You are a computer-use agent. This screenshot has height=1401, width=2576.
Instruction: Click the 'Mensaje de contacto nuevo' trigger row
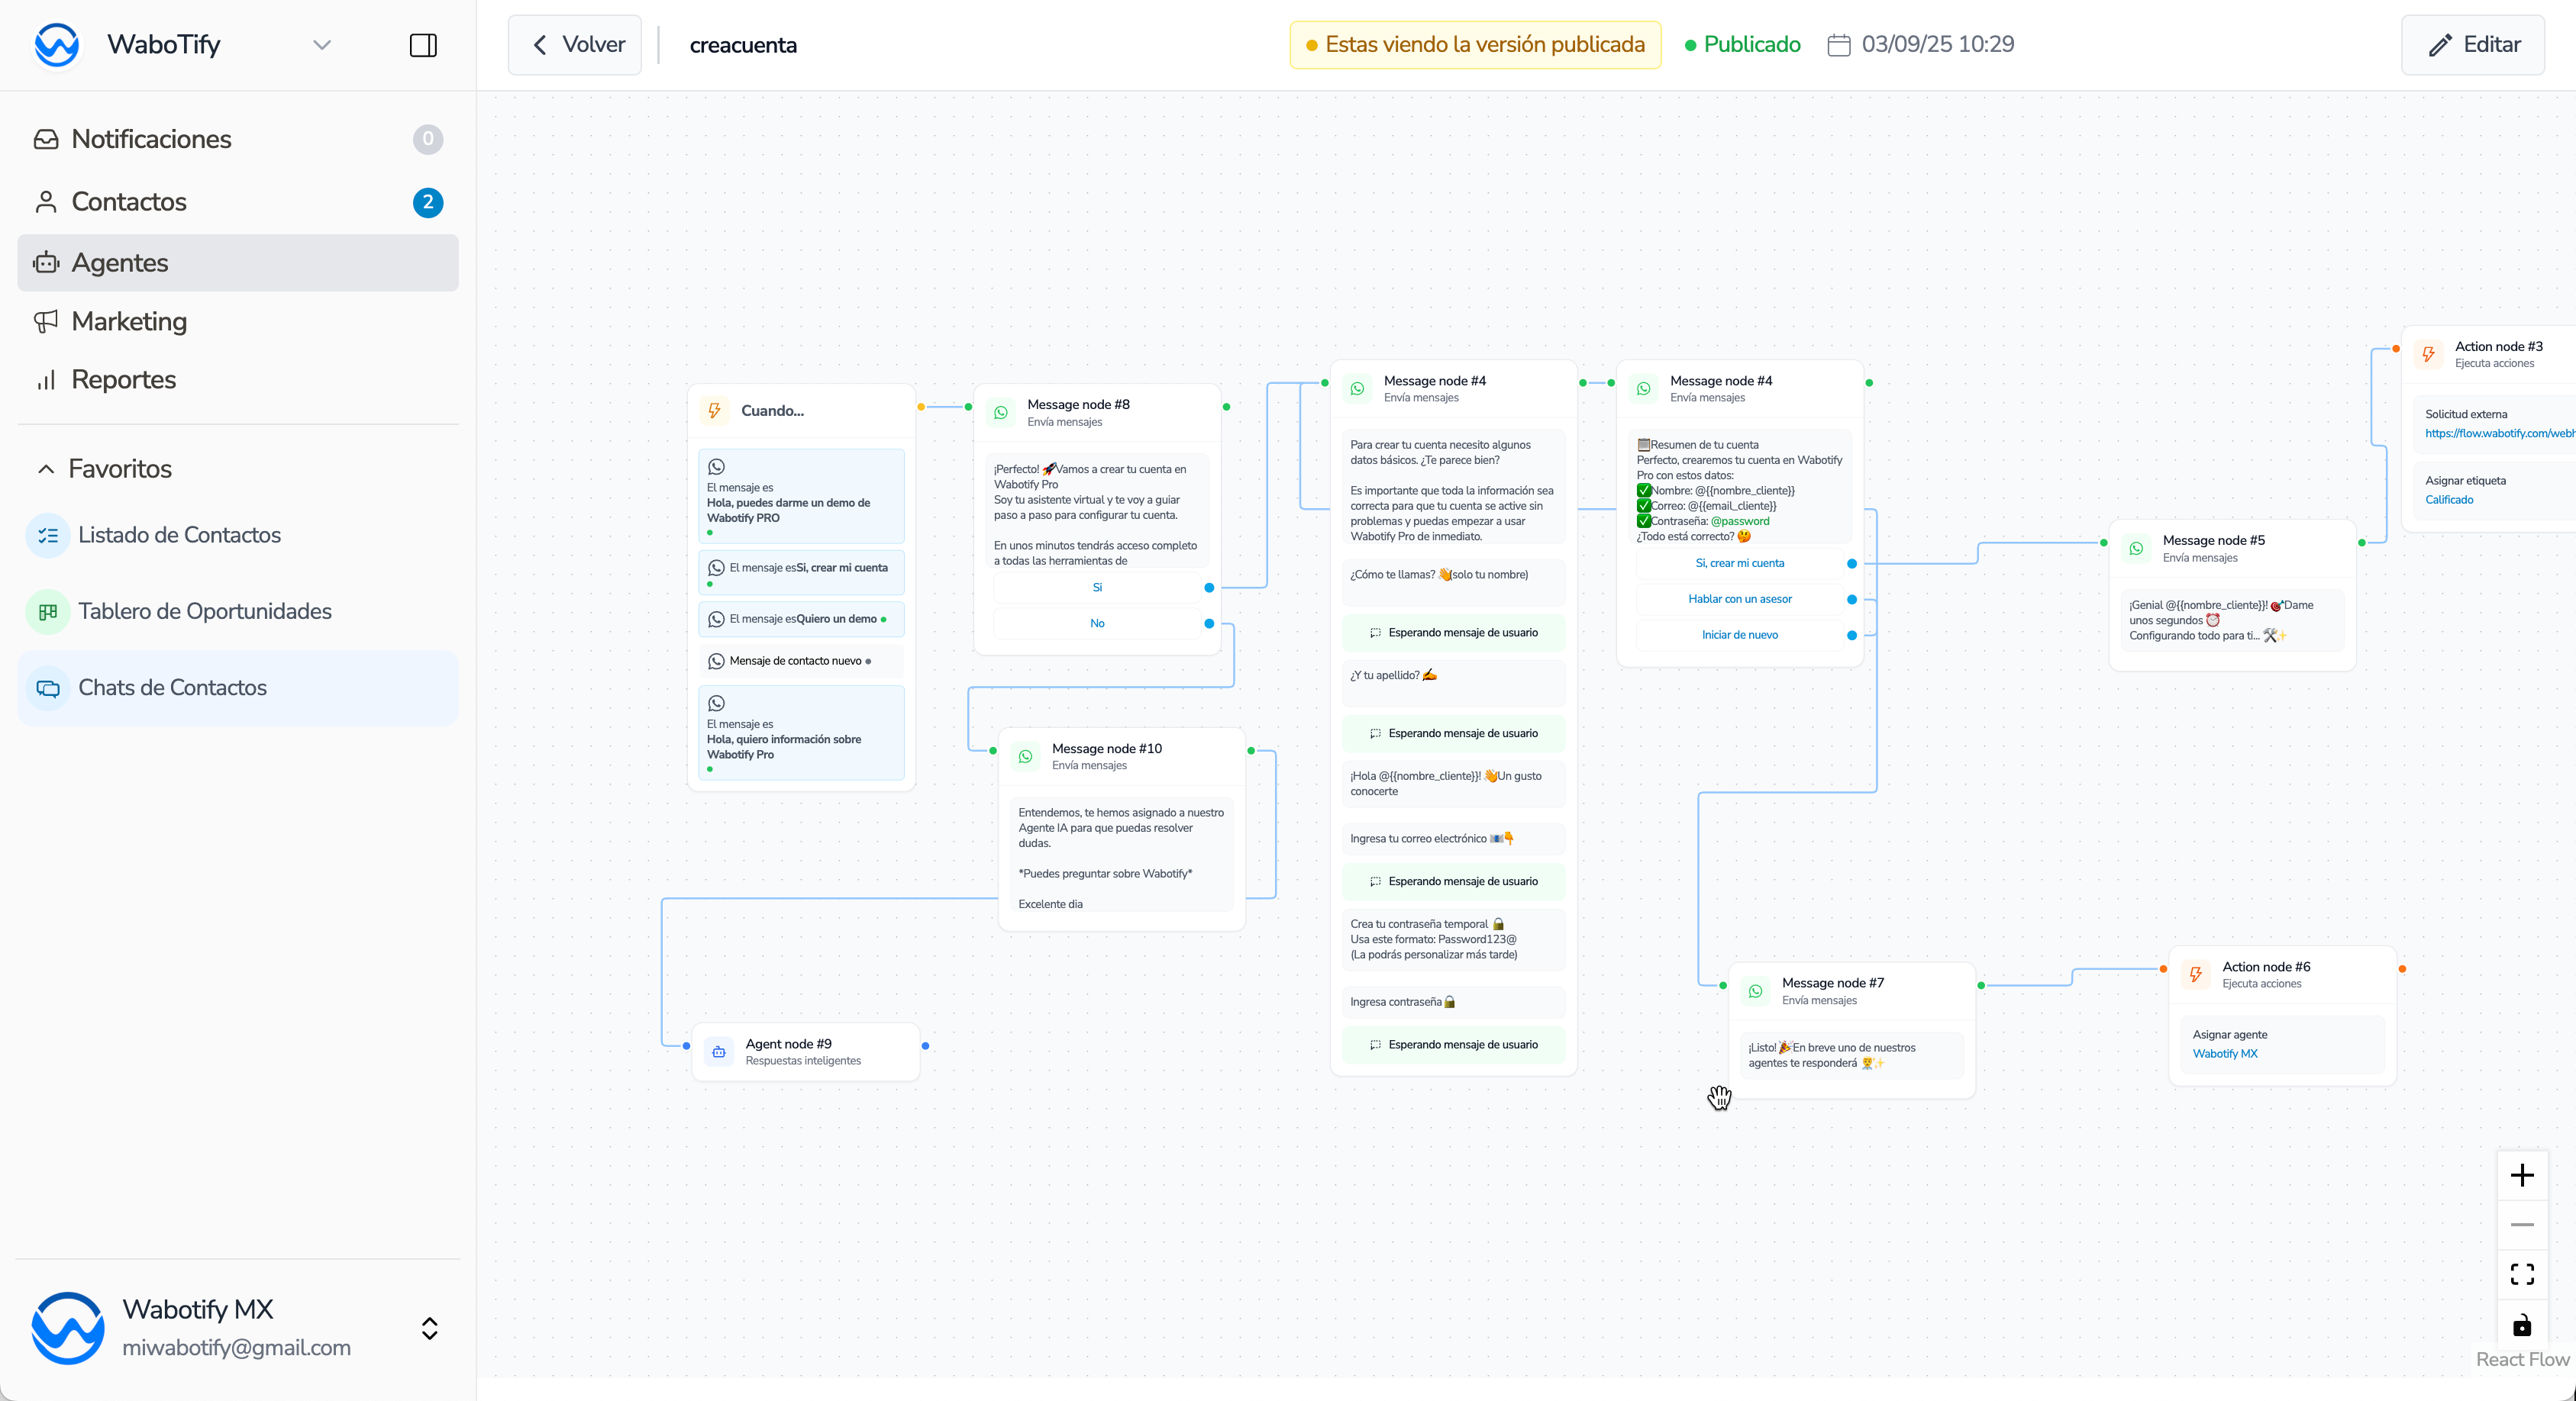point(801,662)
